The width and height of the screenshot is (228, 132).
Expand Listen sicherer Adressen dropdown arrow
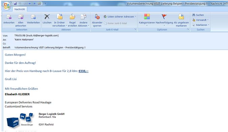[135, 16]
